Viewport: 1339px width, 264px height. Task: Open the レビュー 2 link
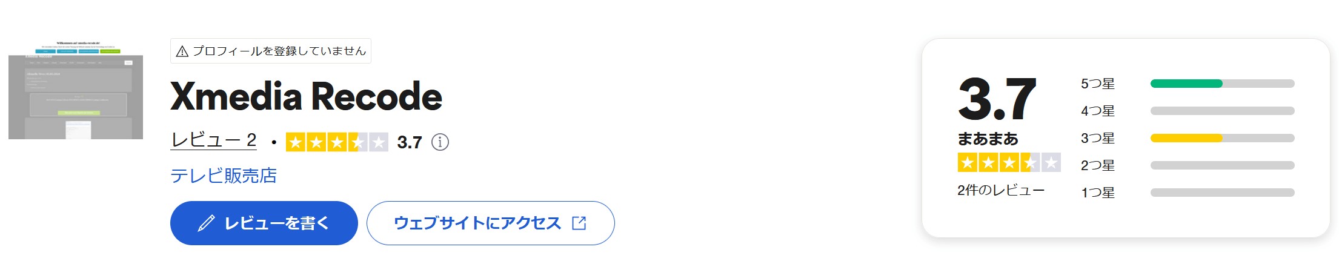214,140
